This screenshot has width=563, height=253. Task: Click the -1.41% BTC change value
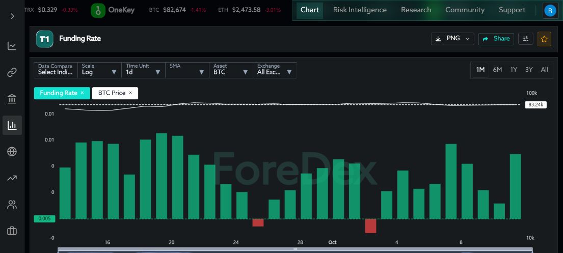(198, 10)
